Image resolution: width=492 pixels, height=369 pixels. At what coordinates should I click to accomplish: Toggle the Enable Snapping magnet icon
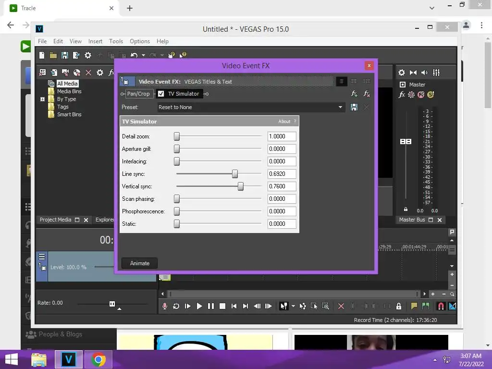(x=441, y=306)
